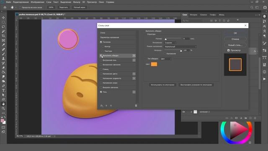Click plus icon beside Наложение градиента

click(134, 78)
